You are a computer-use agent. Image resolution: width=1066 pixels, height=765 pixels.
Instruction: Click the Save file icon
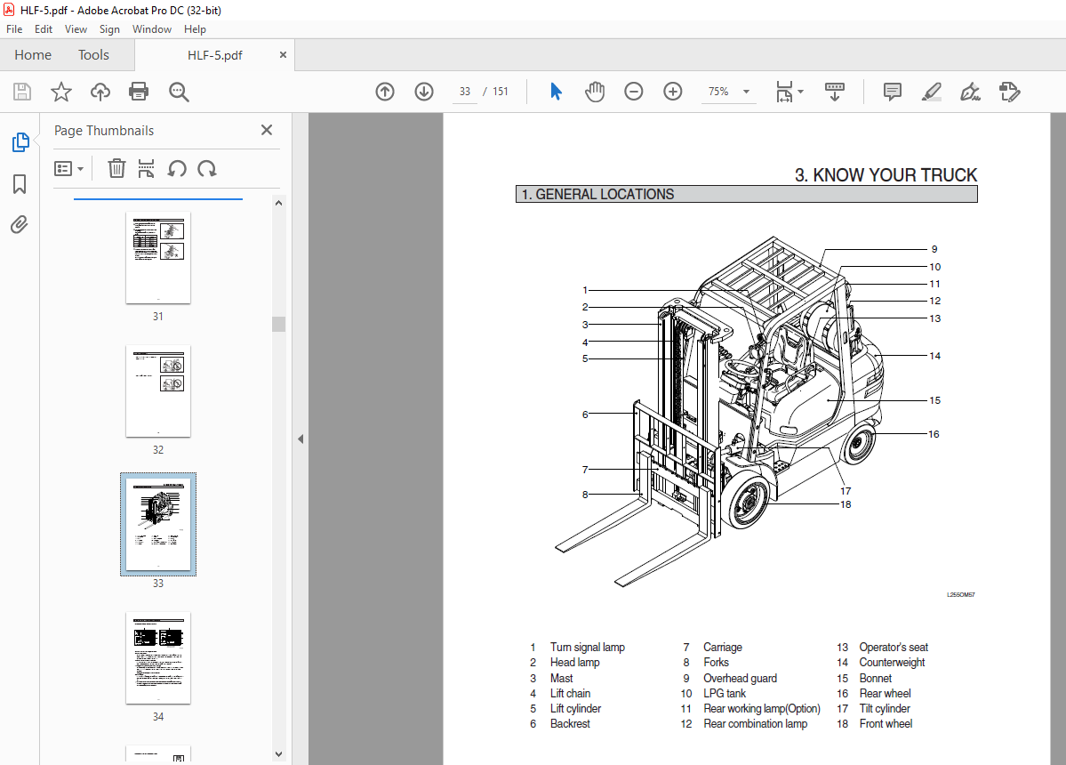(x=22, y=92)
